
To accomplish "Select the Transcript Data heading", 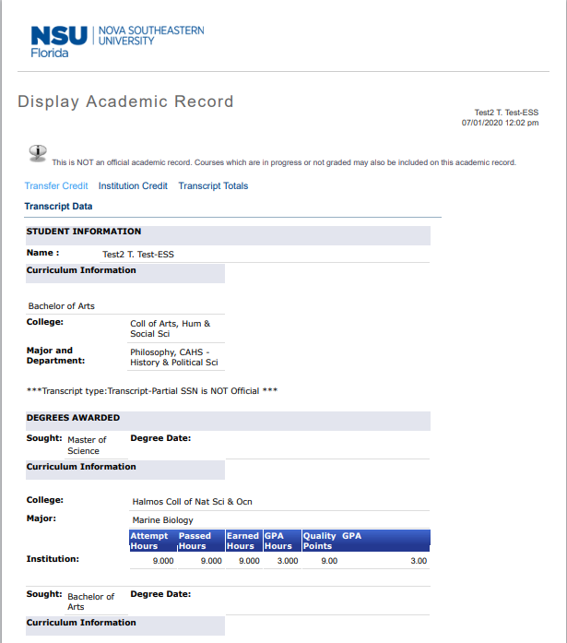I will pos(58,207).
